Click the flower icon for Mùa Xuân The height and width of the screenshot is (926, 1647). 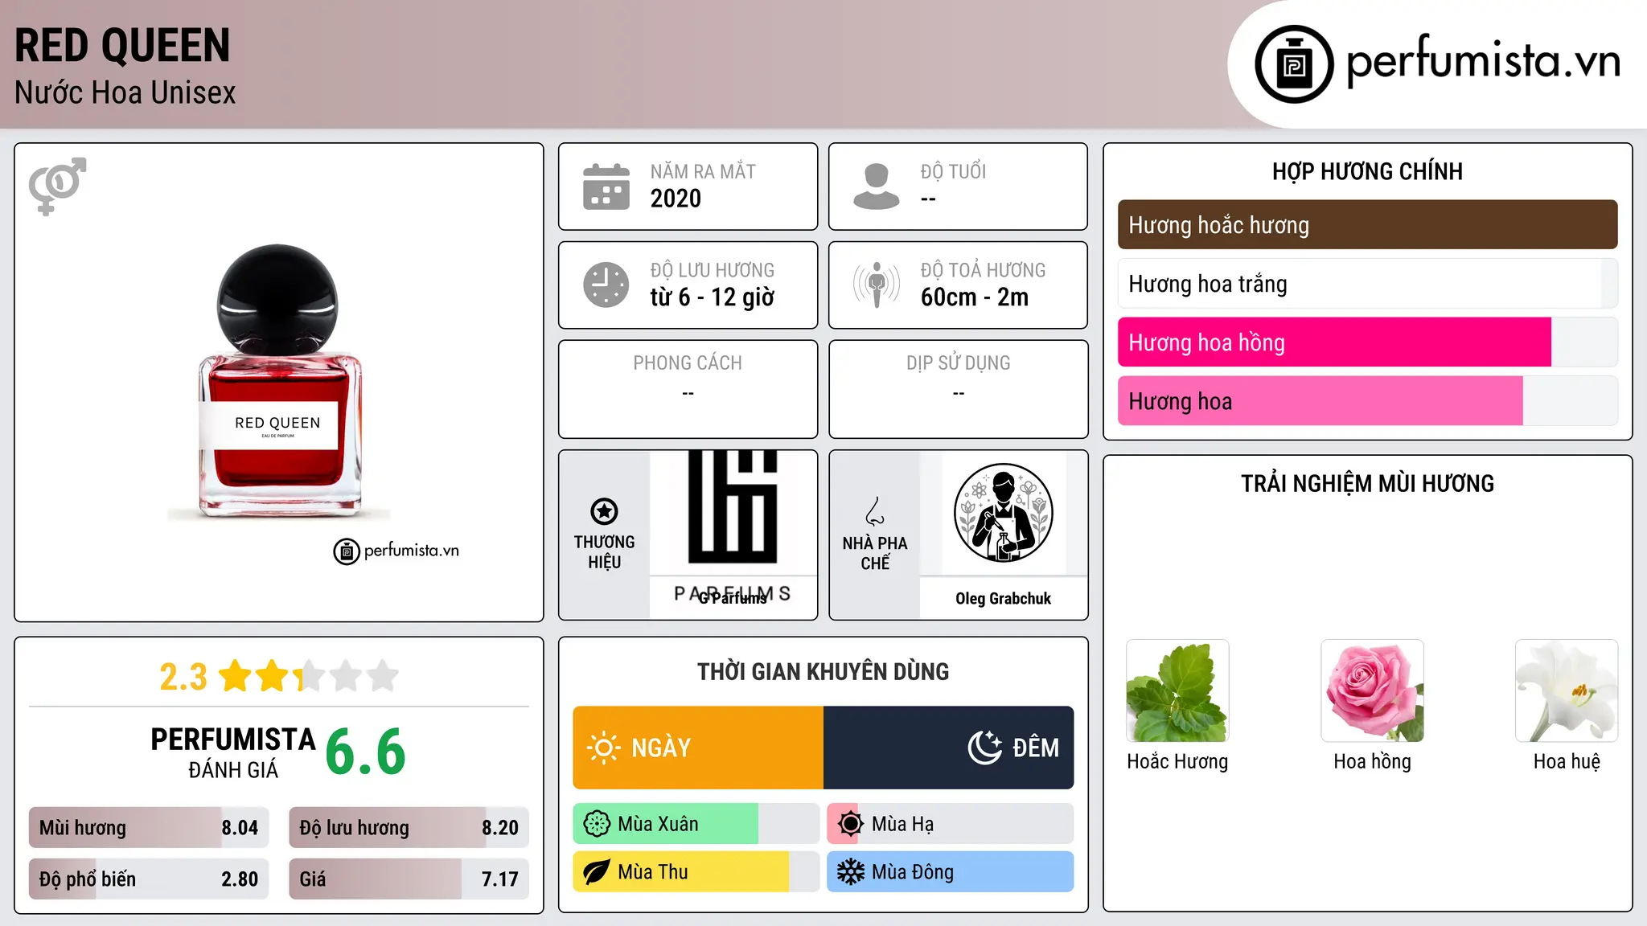click(x=597, y=824)
